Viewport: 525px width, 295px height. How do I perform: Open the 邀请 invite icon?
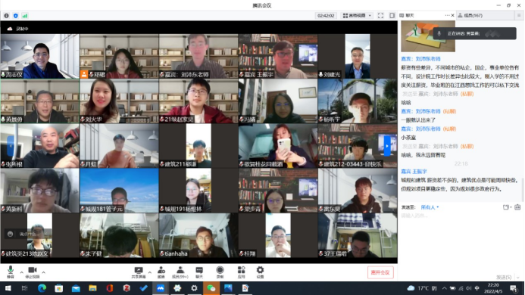click(x=161, y=272)
